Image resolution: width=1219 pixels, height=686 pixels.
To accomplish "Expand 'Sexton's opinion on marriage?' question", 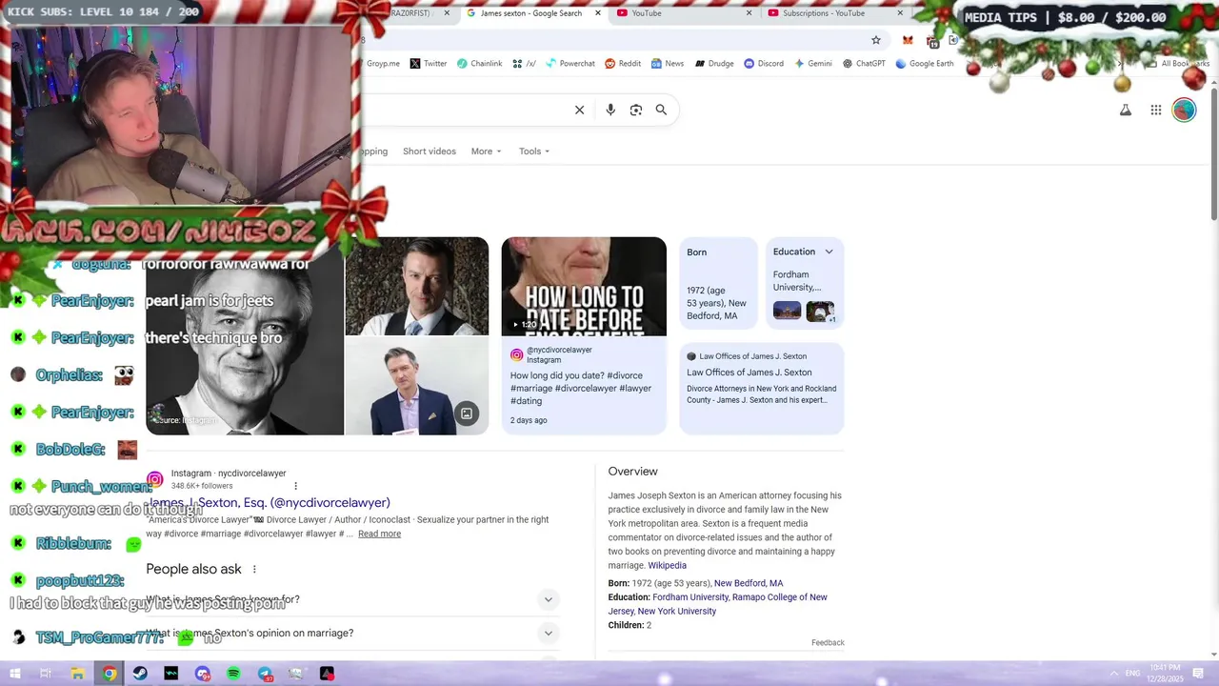I will [x=352, y=633].
